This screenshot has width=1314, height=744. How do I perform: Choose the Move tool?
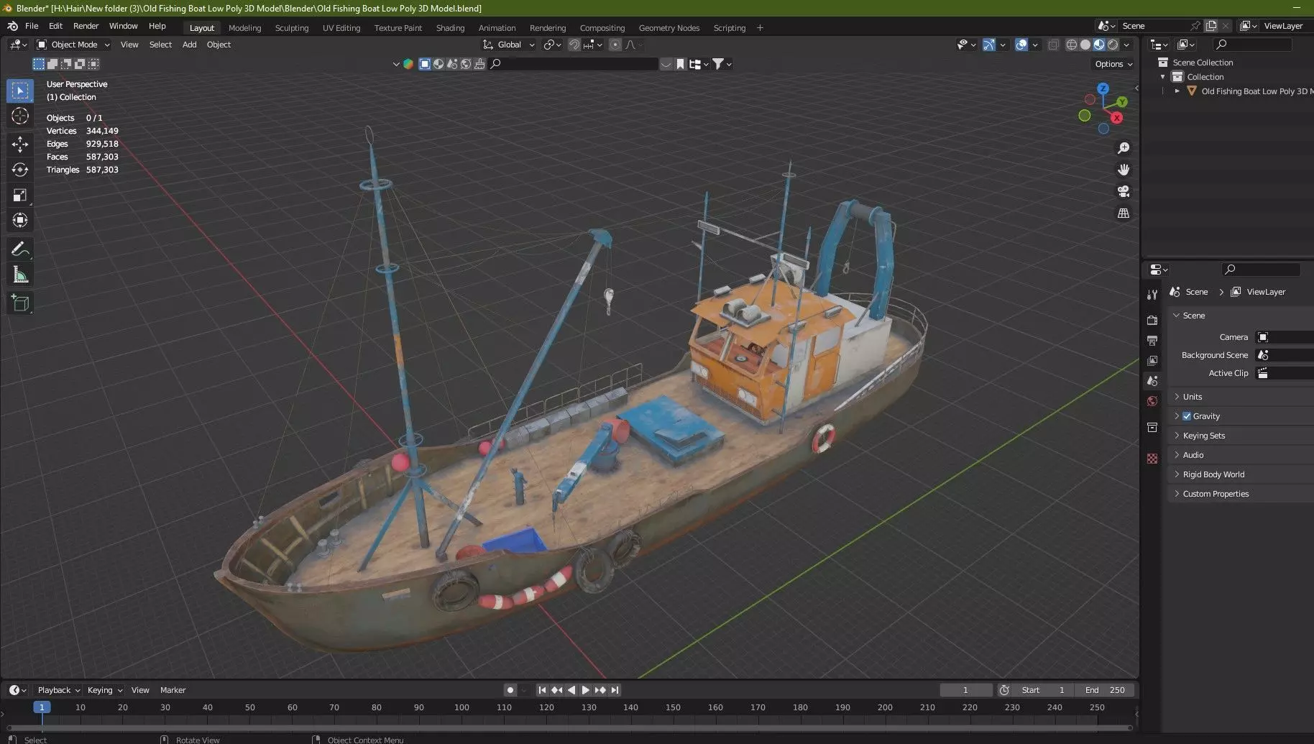click(20, 144)
